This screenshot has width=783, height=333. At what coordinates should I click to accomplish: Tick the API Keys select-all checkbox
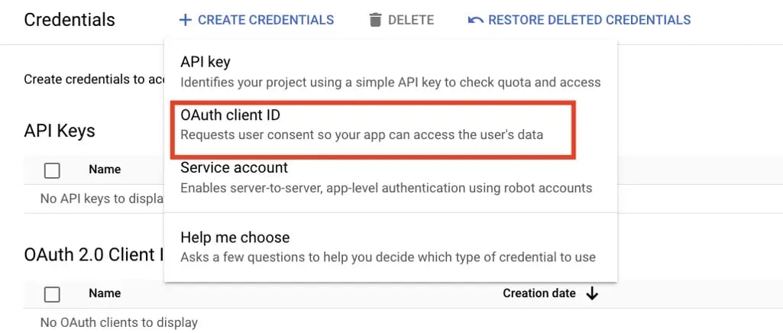[x=52, y=170]
